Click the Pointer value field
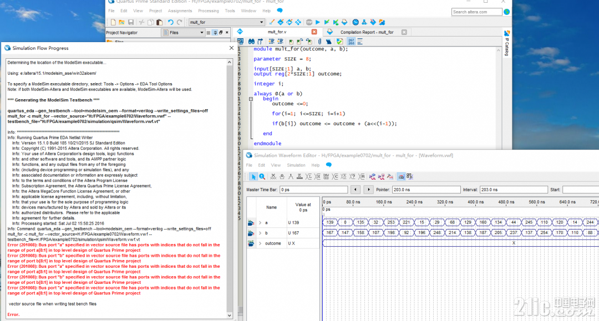This screenshot has width=599, height=321. point(426,189)
